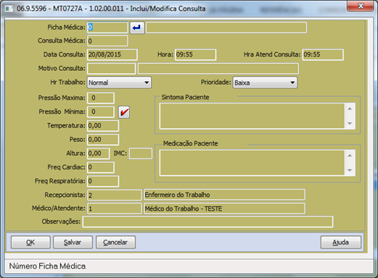Click the Médico/Atendente code field
The image size is (378, 278).
point(115,208)
